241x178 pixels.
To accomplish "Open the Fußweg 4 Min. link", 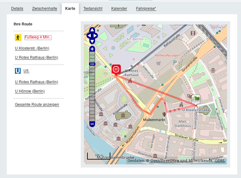I will point(38,38).
